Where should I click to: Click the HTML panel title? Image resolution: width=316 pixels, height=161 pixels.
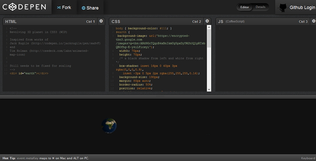(x=11, y=21)
